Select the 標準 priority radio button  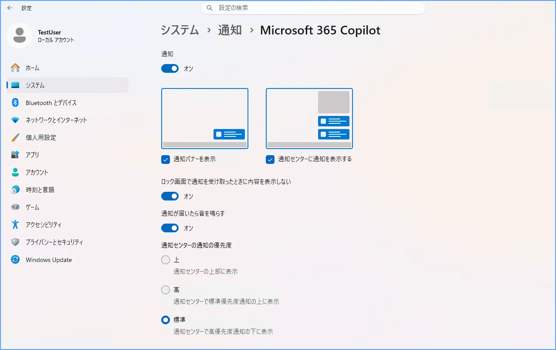(166, 320)
